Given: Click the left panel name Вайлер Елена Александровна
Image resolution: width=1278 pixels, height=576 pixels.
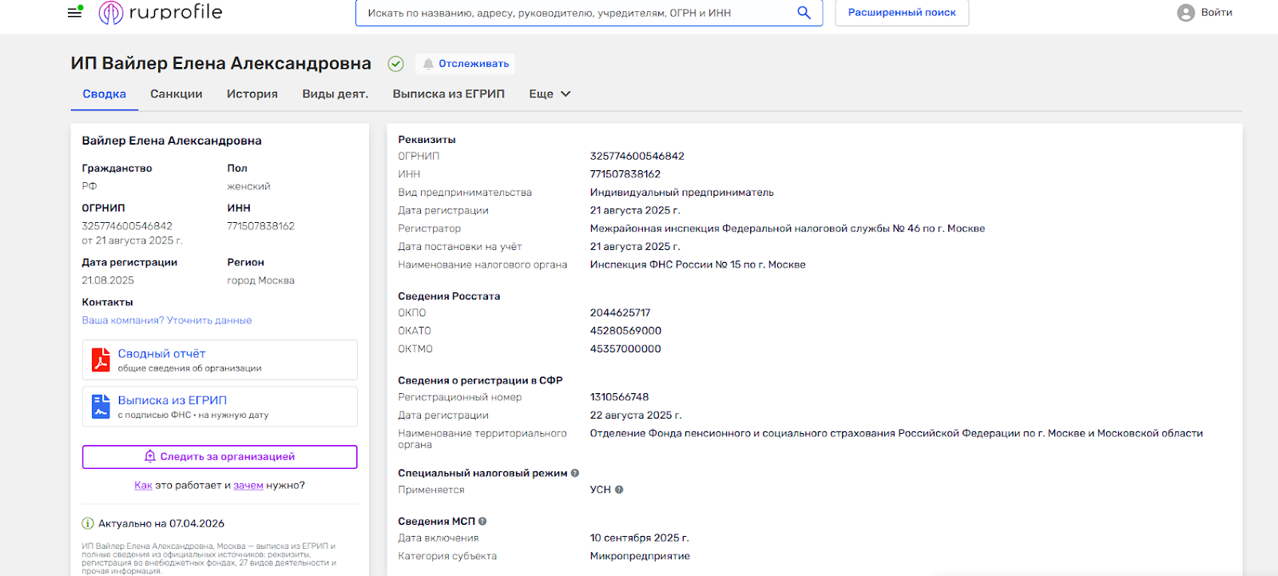Looking at the screenshot, I should pyautogui.click(x=172, y=141).
